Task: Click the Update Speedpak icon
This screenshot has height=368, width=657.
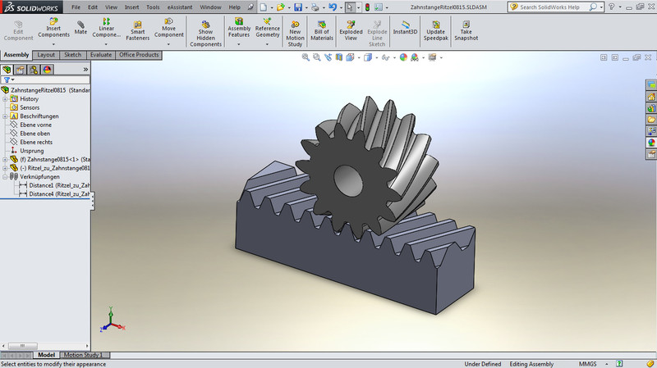Action: (435, 25)
